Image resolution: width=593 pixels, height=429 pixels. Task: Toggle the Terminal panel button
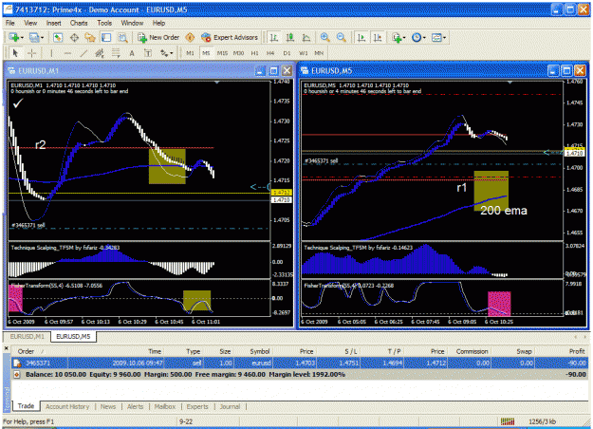[106, 37]
